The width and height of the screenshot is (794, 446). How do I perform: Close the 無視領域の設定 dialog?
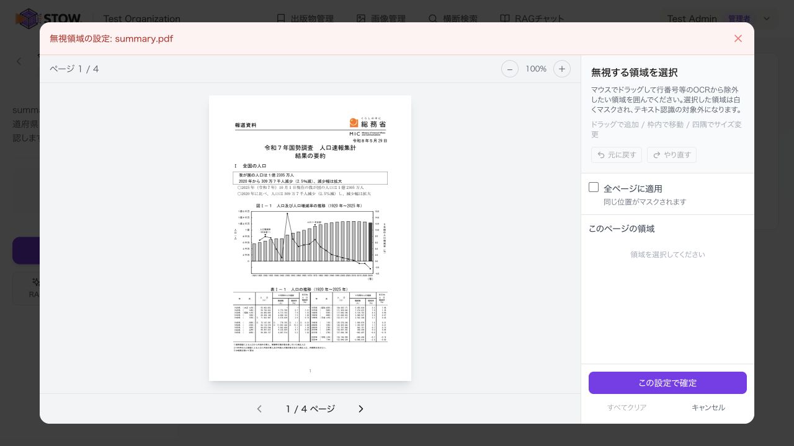(x=738, y=38)
